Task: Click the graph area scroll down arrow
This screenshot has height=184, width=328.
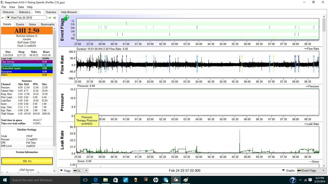Action: [x=324, y=166]
